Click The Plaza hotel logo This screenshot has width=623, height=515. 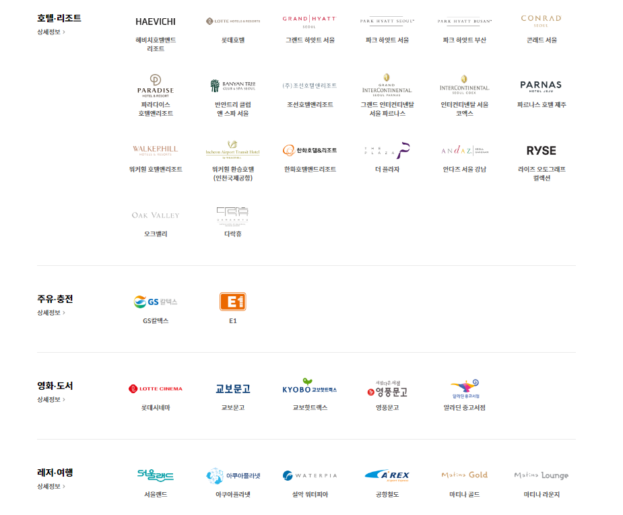(387, 150)
